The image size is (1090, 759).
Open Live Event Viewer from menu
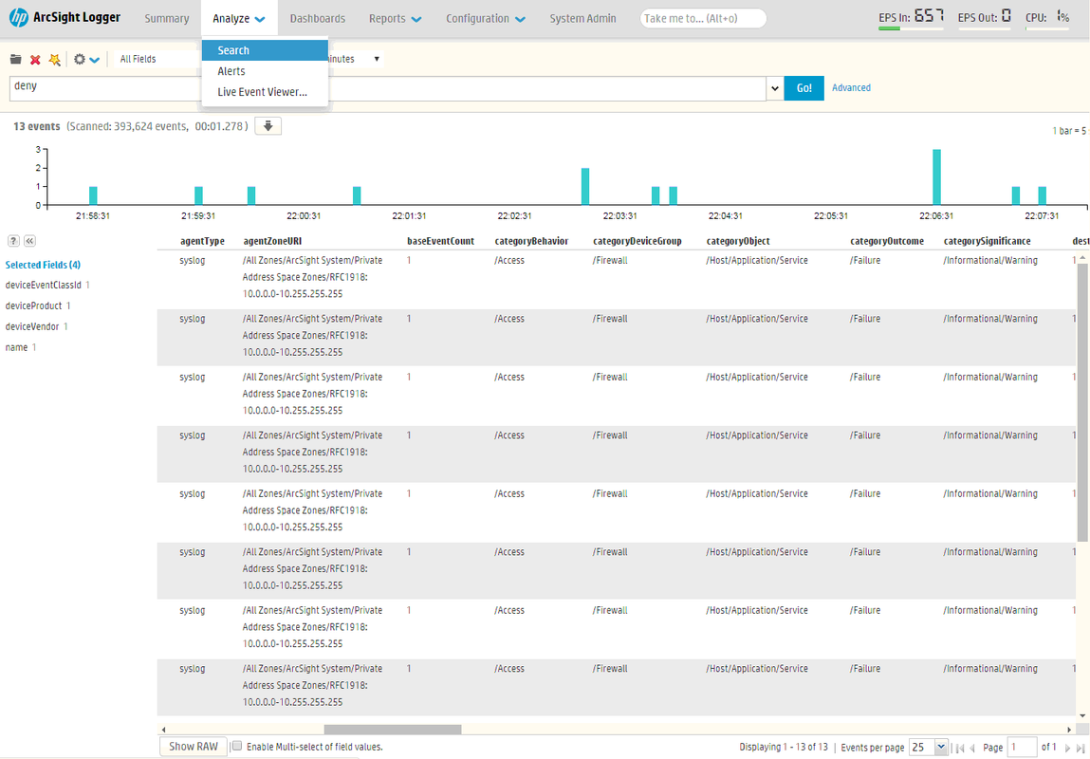(x=265, y=92)
